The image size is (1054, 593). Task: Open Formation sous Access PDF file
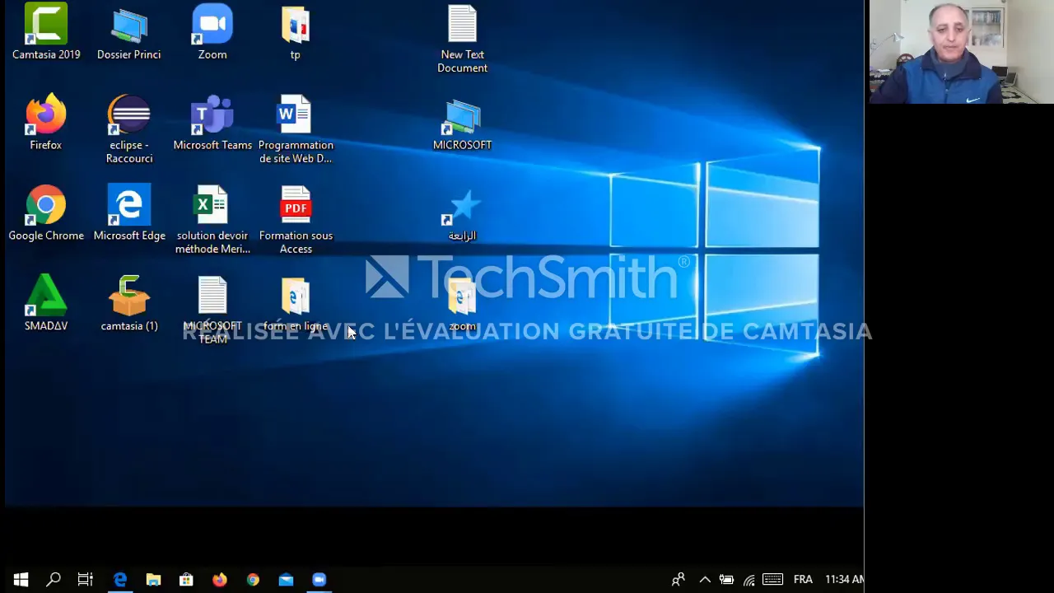pos(296,220)
